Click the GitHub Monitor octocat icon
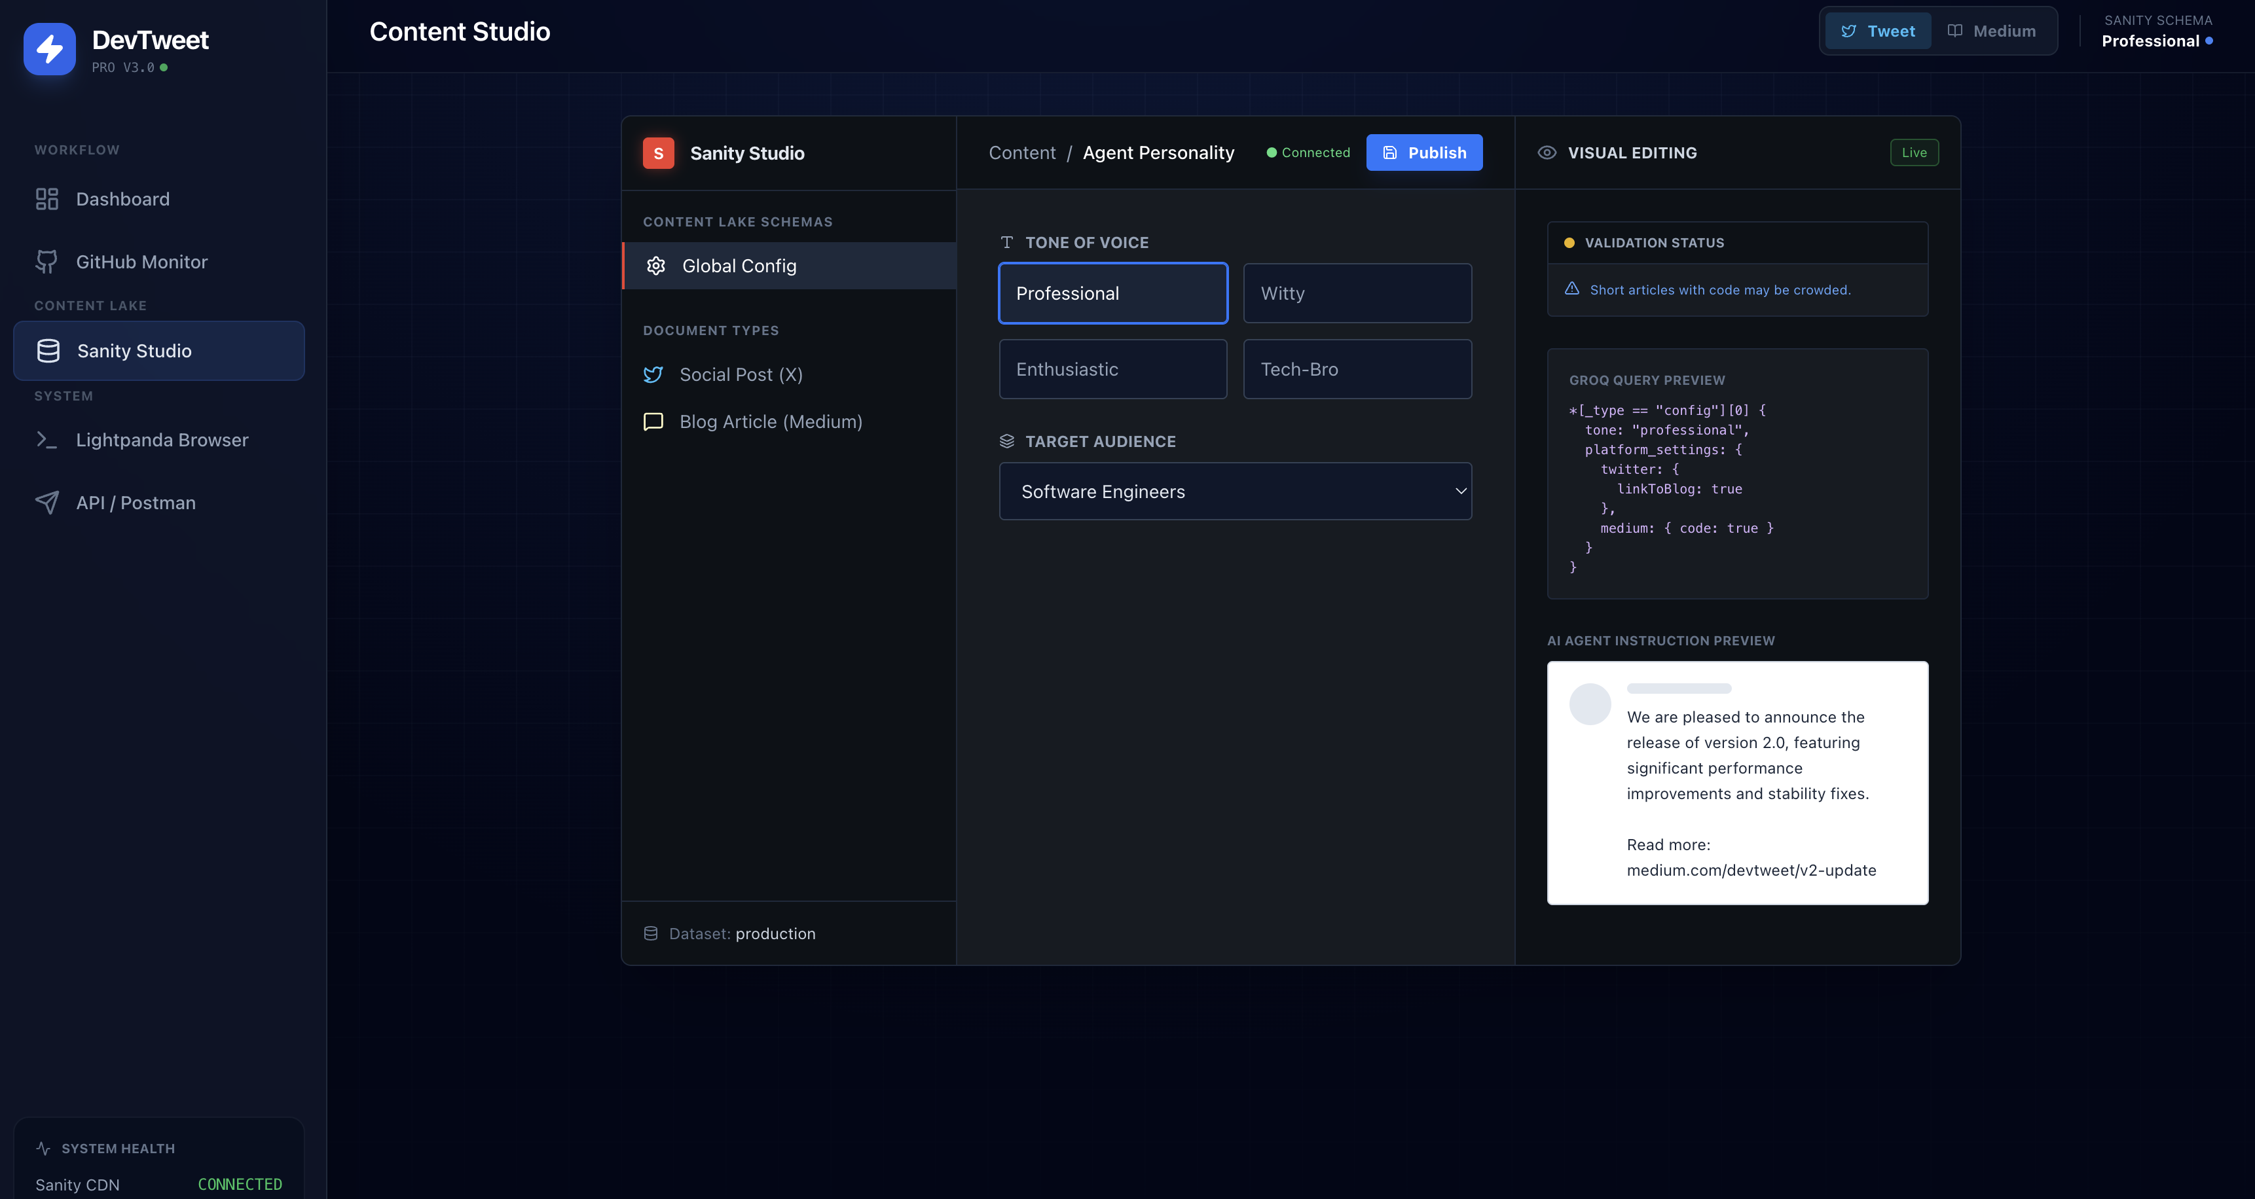The image size is (2255, 1199). click(46, 262)
